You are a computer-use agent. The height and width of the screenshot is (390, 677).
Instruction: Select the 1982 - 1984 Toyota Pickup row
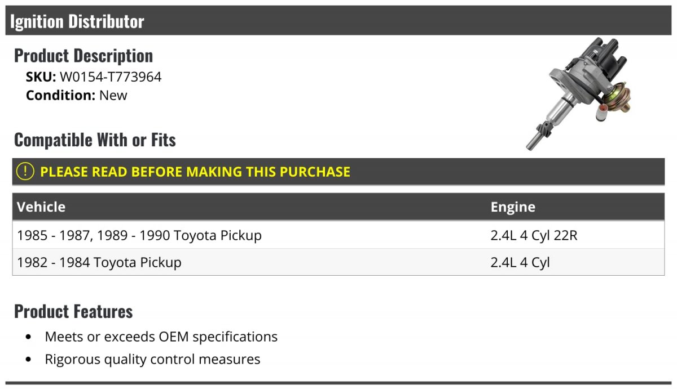click(338, 262)
